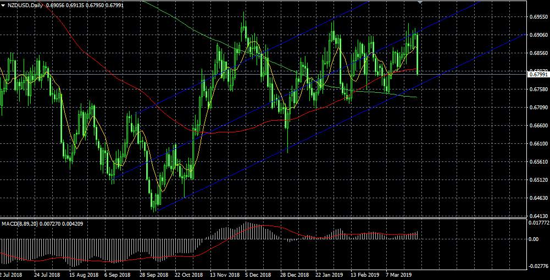Click the 0.65610 price axis value
Screen dimensions: 550x280
(x=538, y=162)
